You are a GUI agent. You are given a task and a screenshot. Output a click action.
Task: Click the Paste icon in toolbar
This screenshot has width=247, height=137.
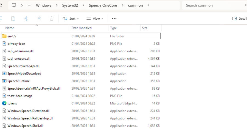[x=13, y=19]
